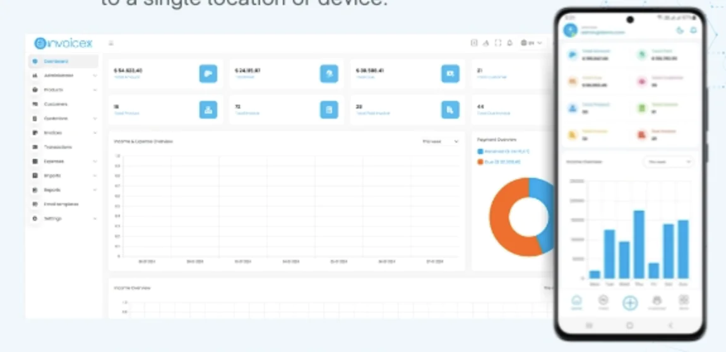Click the Dashboard sidebar icon
This screenshot has height=352, width=726.
[35, 61]
